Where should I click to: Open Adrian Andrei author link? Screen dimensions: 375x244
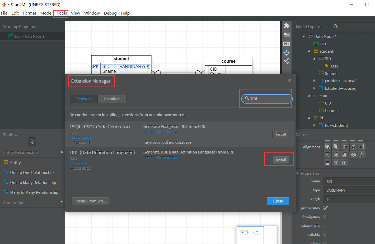81,138
